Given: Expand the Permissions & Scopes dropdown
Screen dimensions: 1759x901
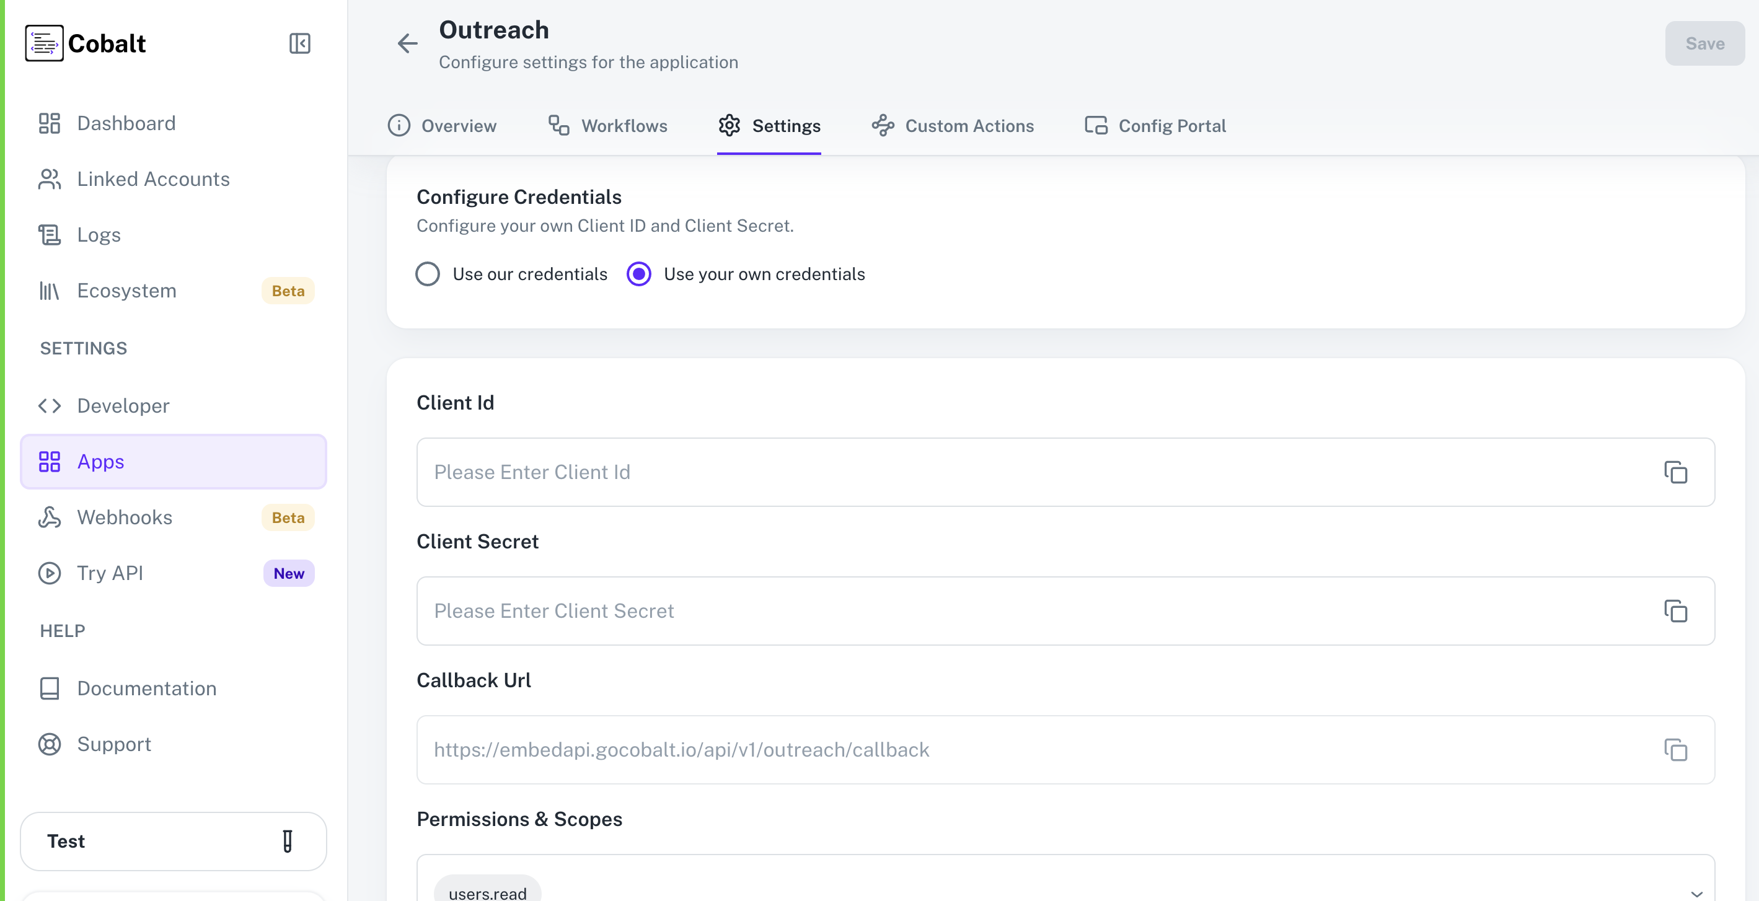Looking at the screenshot, I should (x=1696, y=892).
